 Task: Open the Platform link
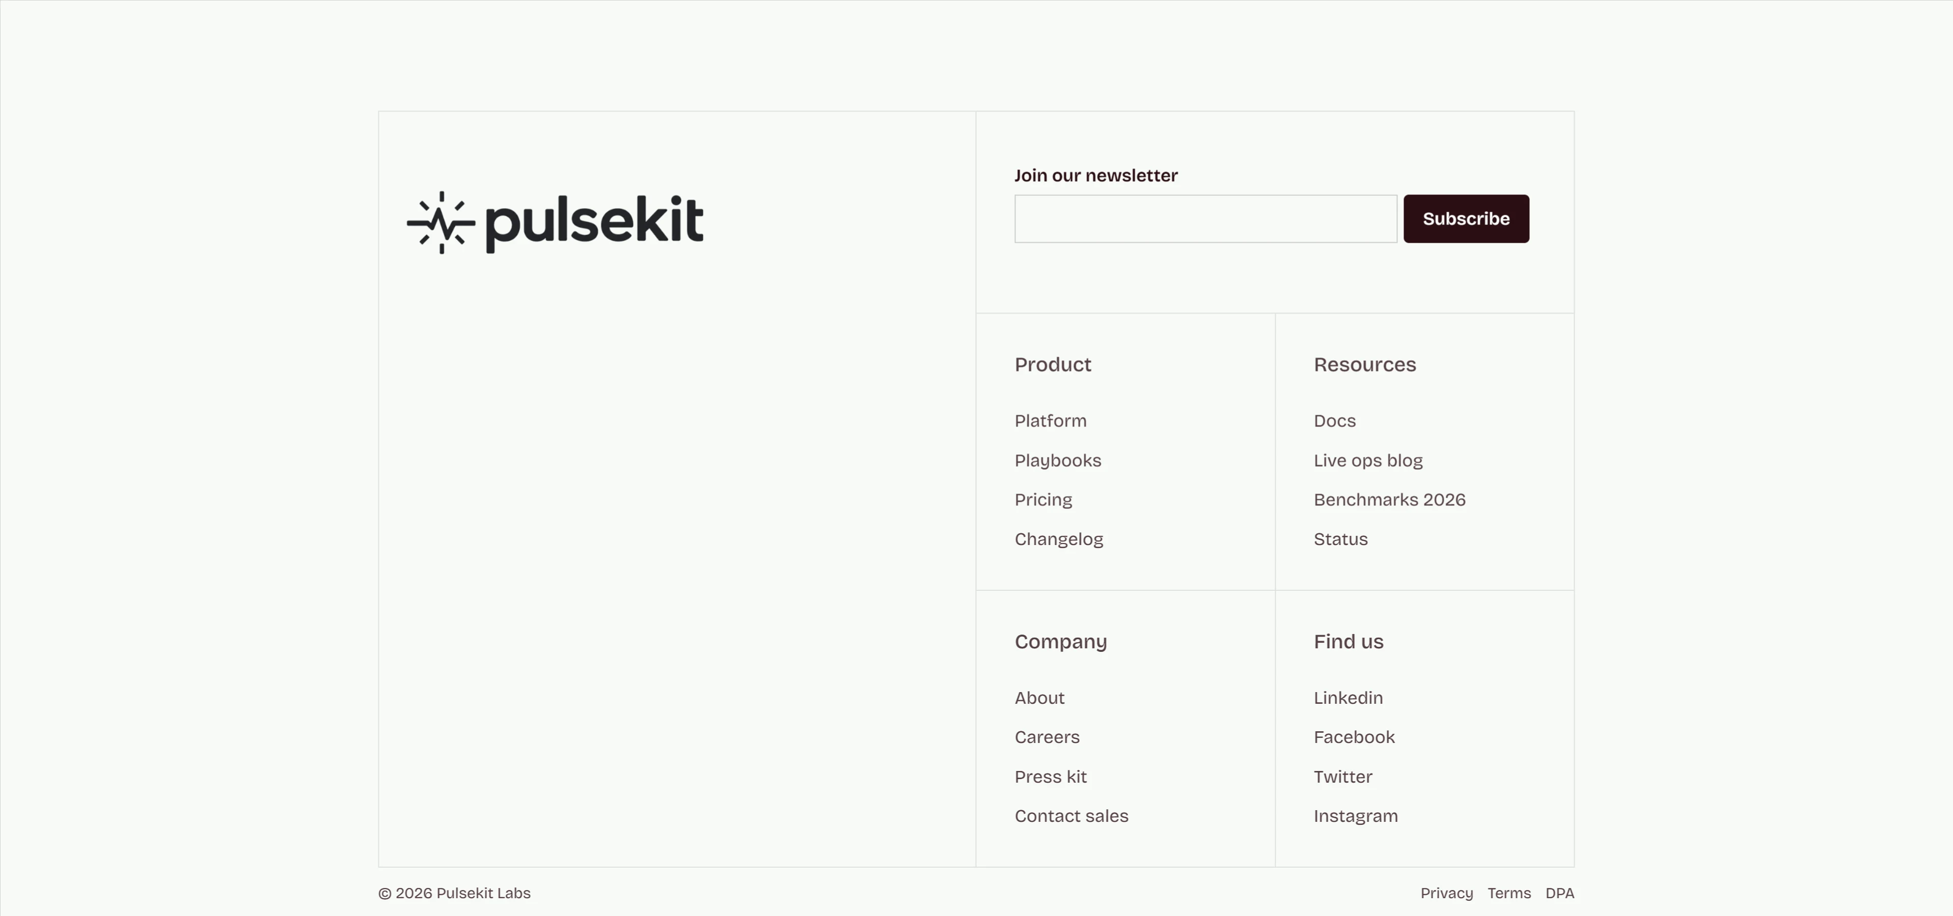coord(1050,420)
